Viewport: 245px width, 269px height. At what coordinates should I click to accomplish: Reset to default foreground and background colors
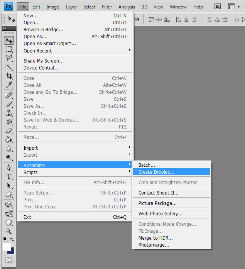click(5, 239)
